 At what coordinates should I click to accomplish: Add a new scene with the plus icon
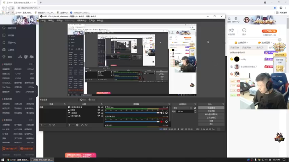coord(41,125)
